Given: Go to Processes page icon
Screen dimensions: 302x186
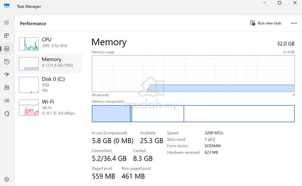Looking at the screenshot, I should tap(7, 35).
